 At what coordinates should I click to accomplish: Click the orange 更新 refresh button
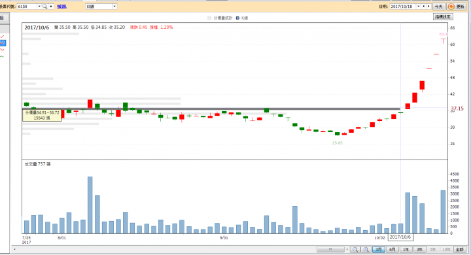tap(457, 7)
